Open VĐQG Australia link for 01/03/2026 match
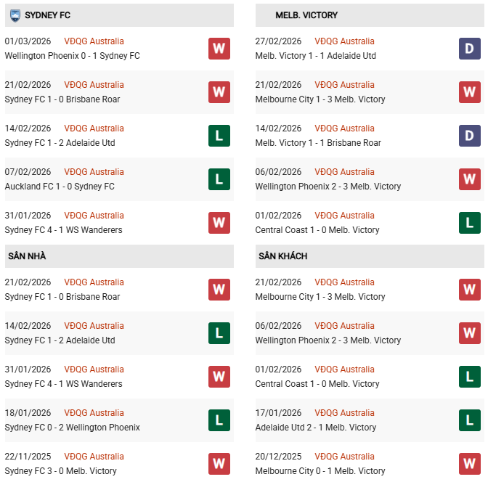488x482 pixels. click(x=94, y=41)
